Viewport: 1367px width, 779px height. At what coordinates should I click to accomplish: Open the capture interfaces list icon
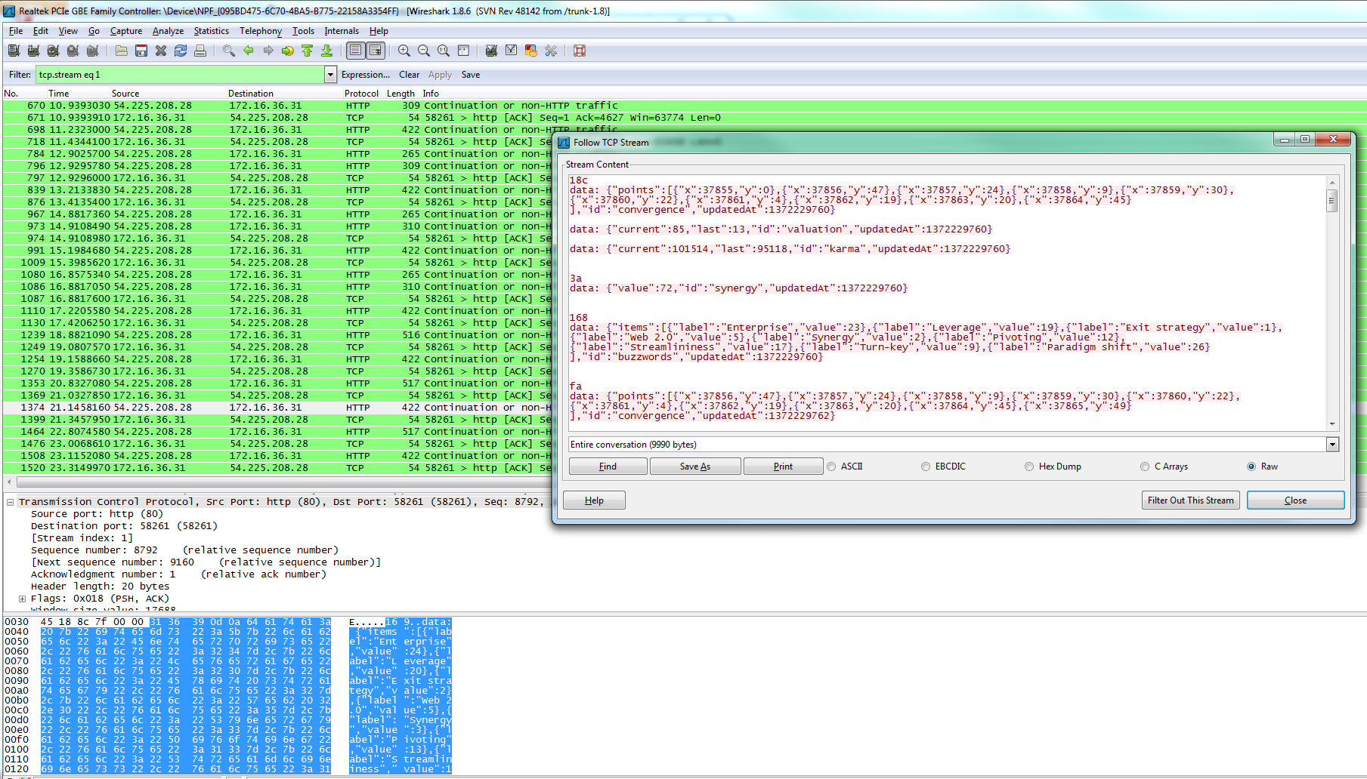click(14, 51)
